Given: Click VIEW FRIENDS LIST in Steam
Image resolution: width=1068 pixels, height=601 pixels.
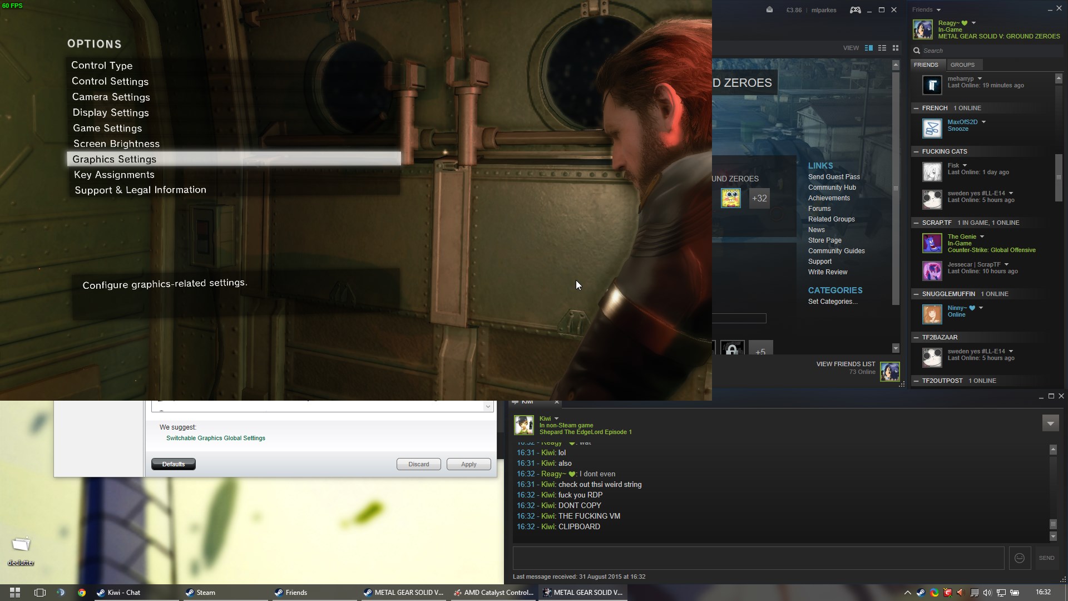Looking at the screenshot, I should [845, 364].
